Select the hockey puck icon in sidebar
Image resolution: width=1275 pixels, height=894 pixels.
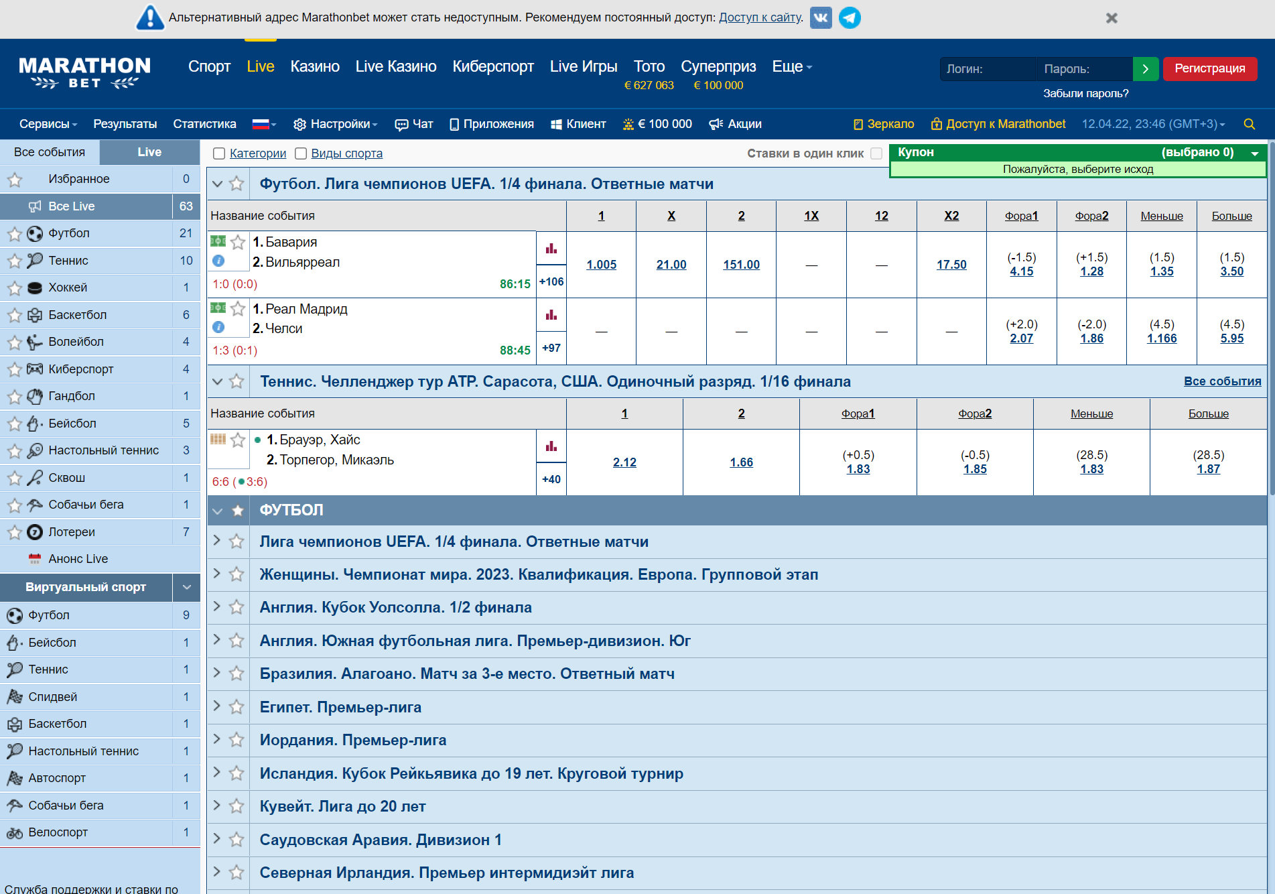(35, 288)
